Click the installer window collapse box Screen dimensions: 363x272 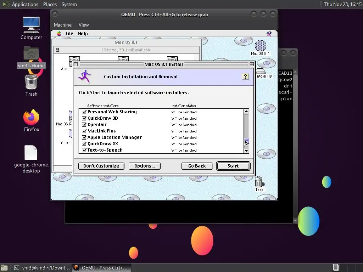point(252,64)
